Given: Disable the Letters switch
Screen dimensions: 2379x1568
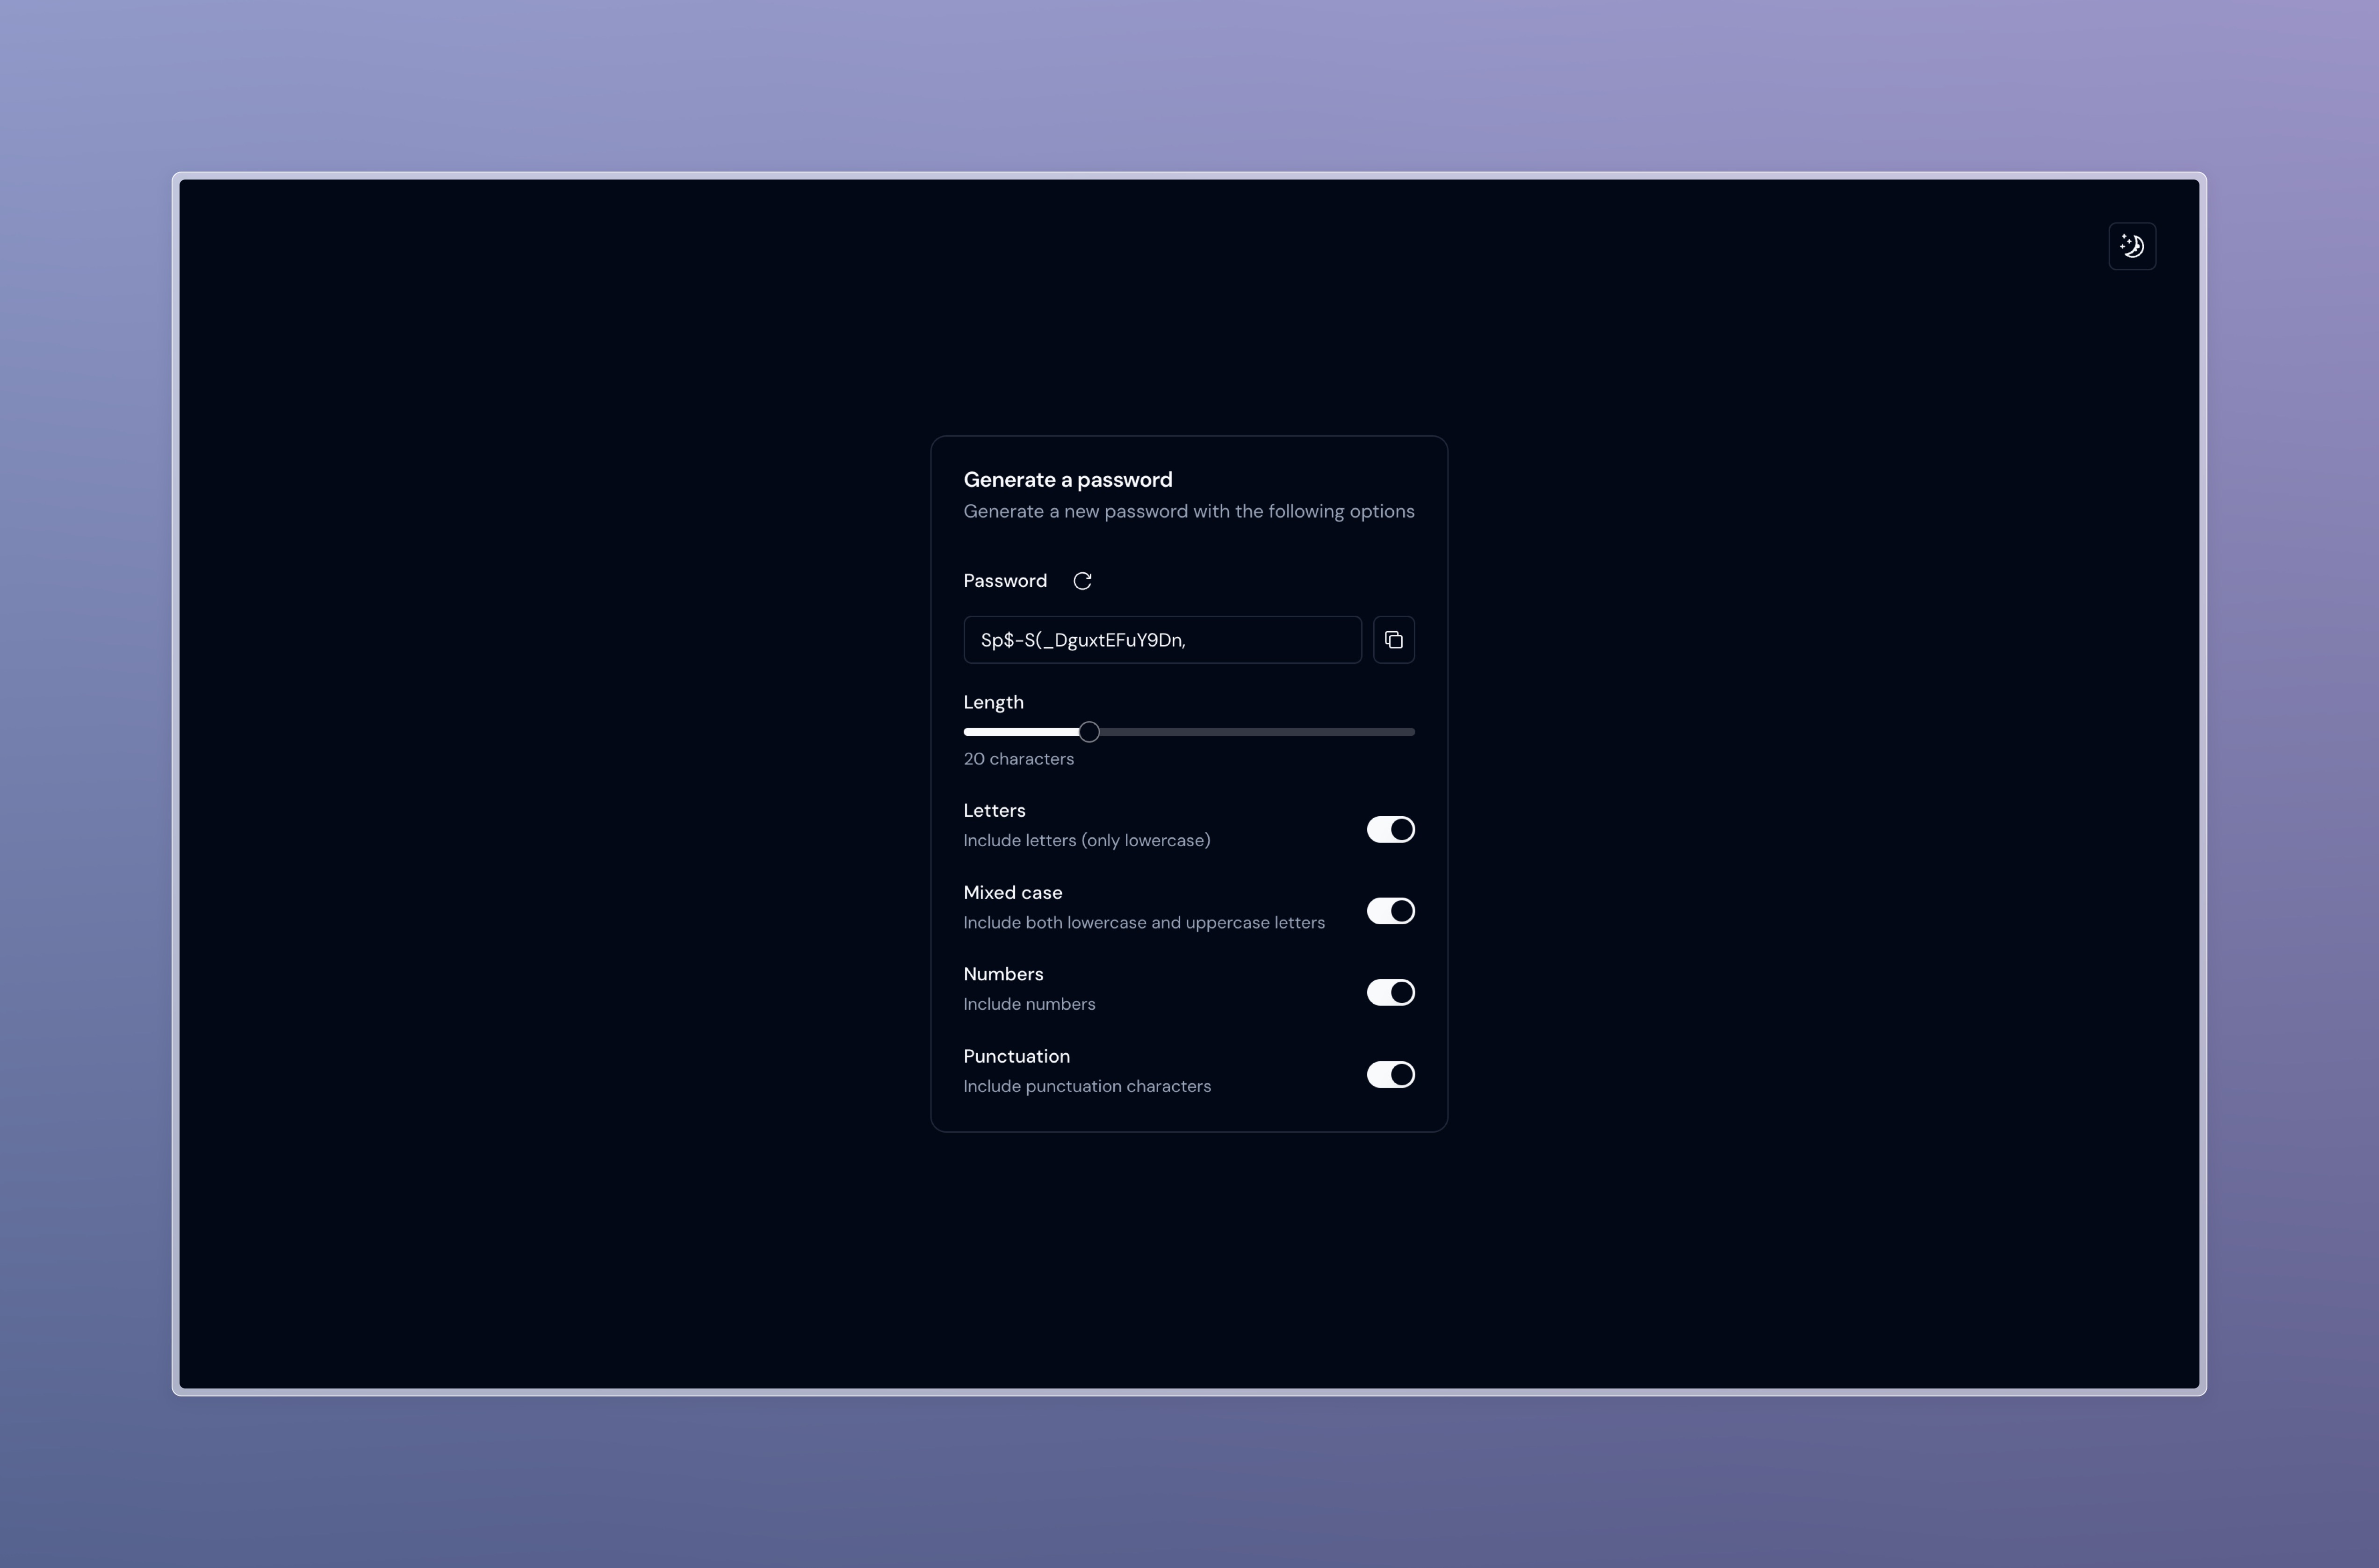Looking at the screenshot, I should coord(1390,829).
